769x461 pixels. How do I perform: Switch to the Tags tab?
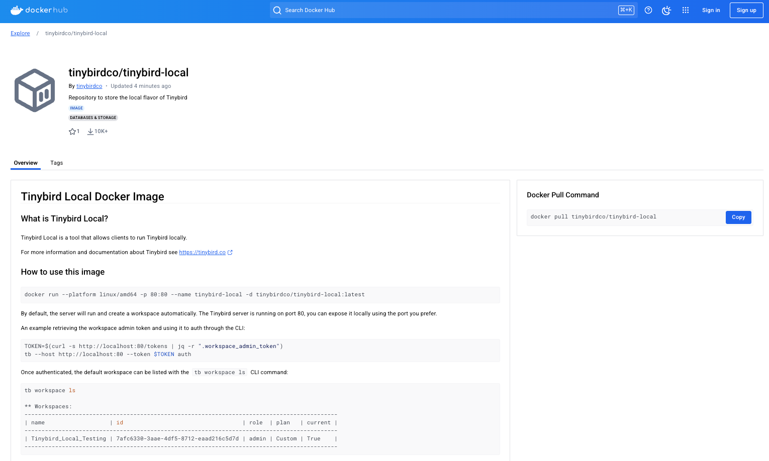click(56, 163)
